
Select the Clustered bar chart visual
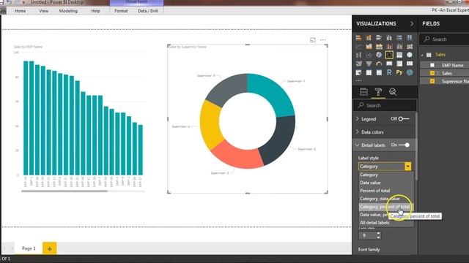click(x=379, y=37)
